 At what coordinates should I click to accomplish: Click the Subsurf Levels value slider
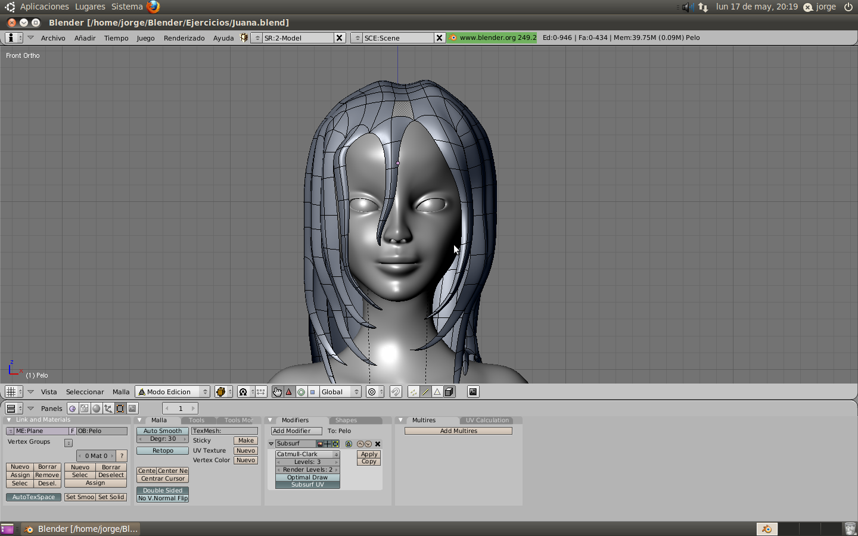click(307, 462)
